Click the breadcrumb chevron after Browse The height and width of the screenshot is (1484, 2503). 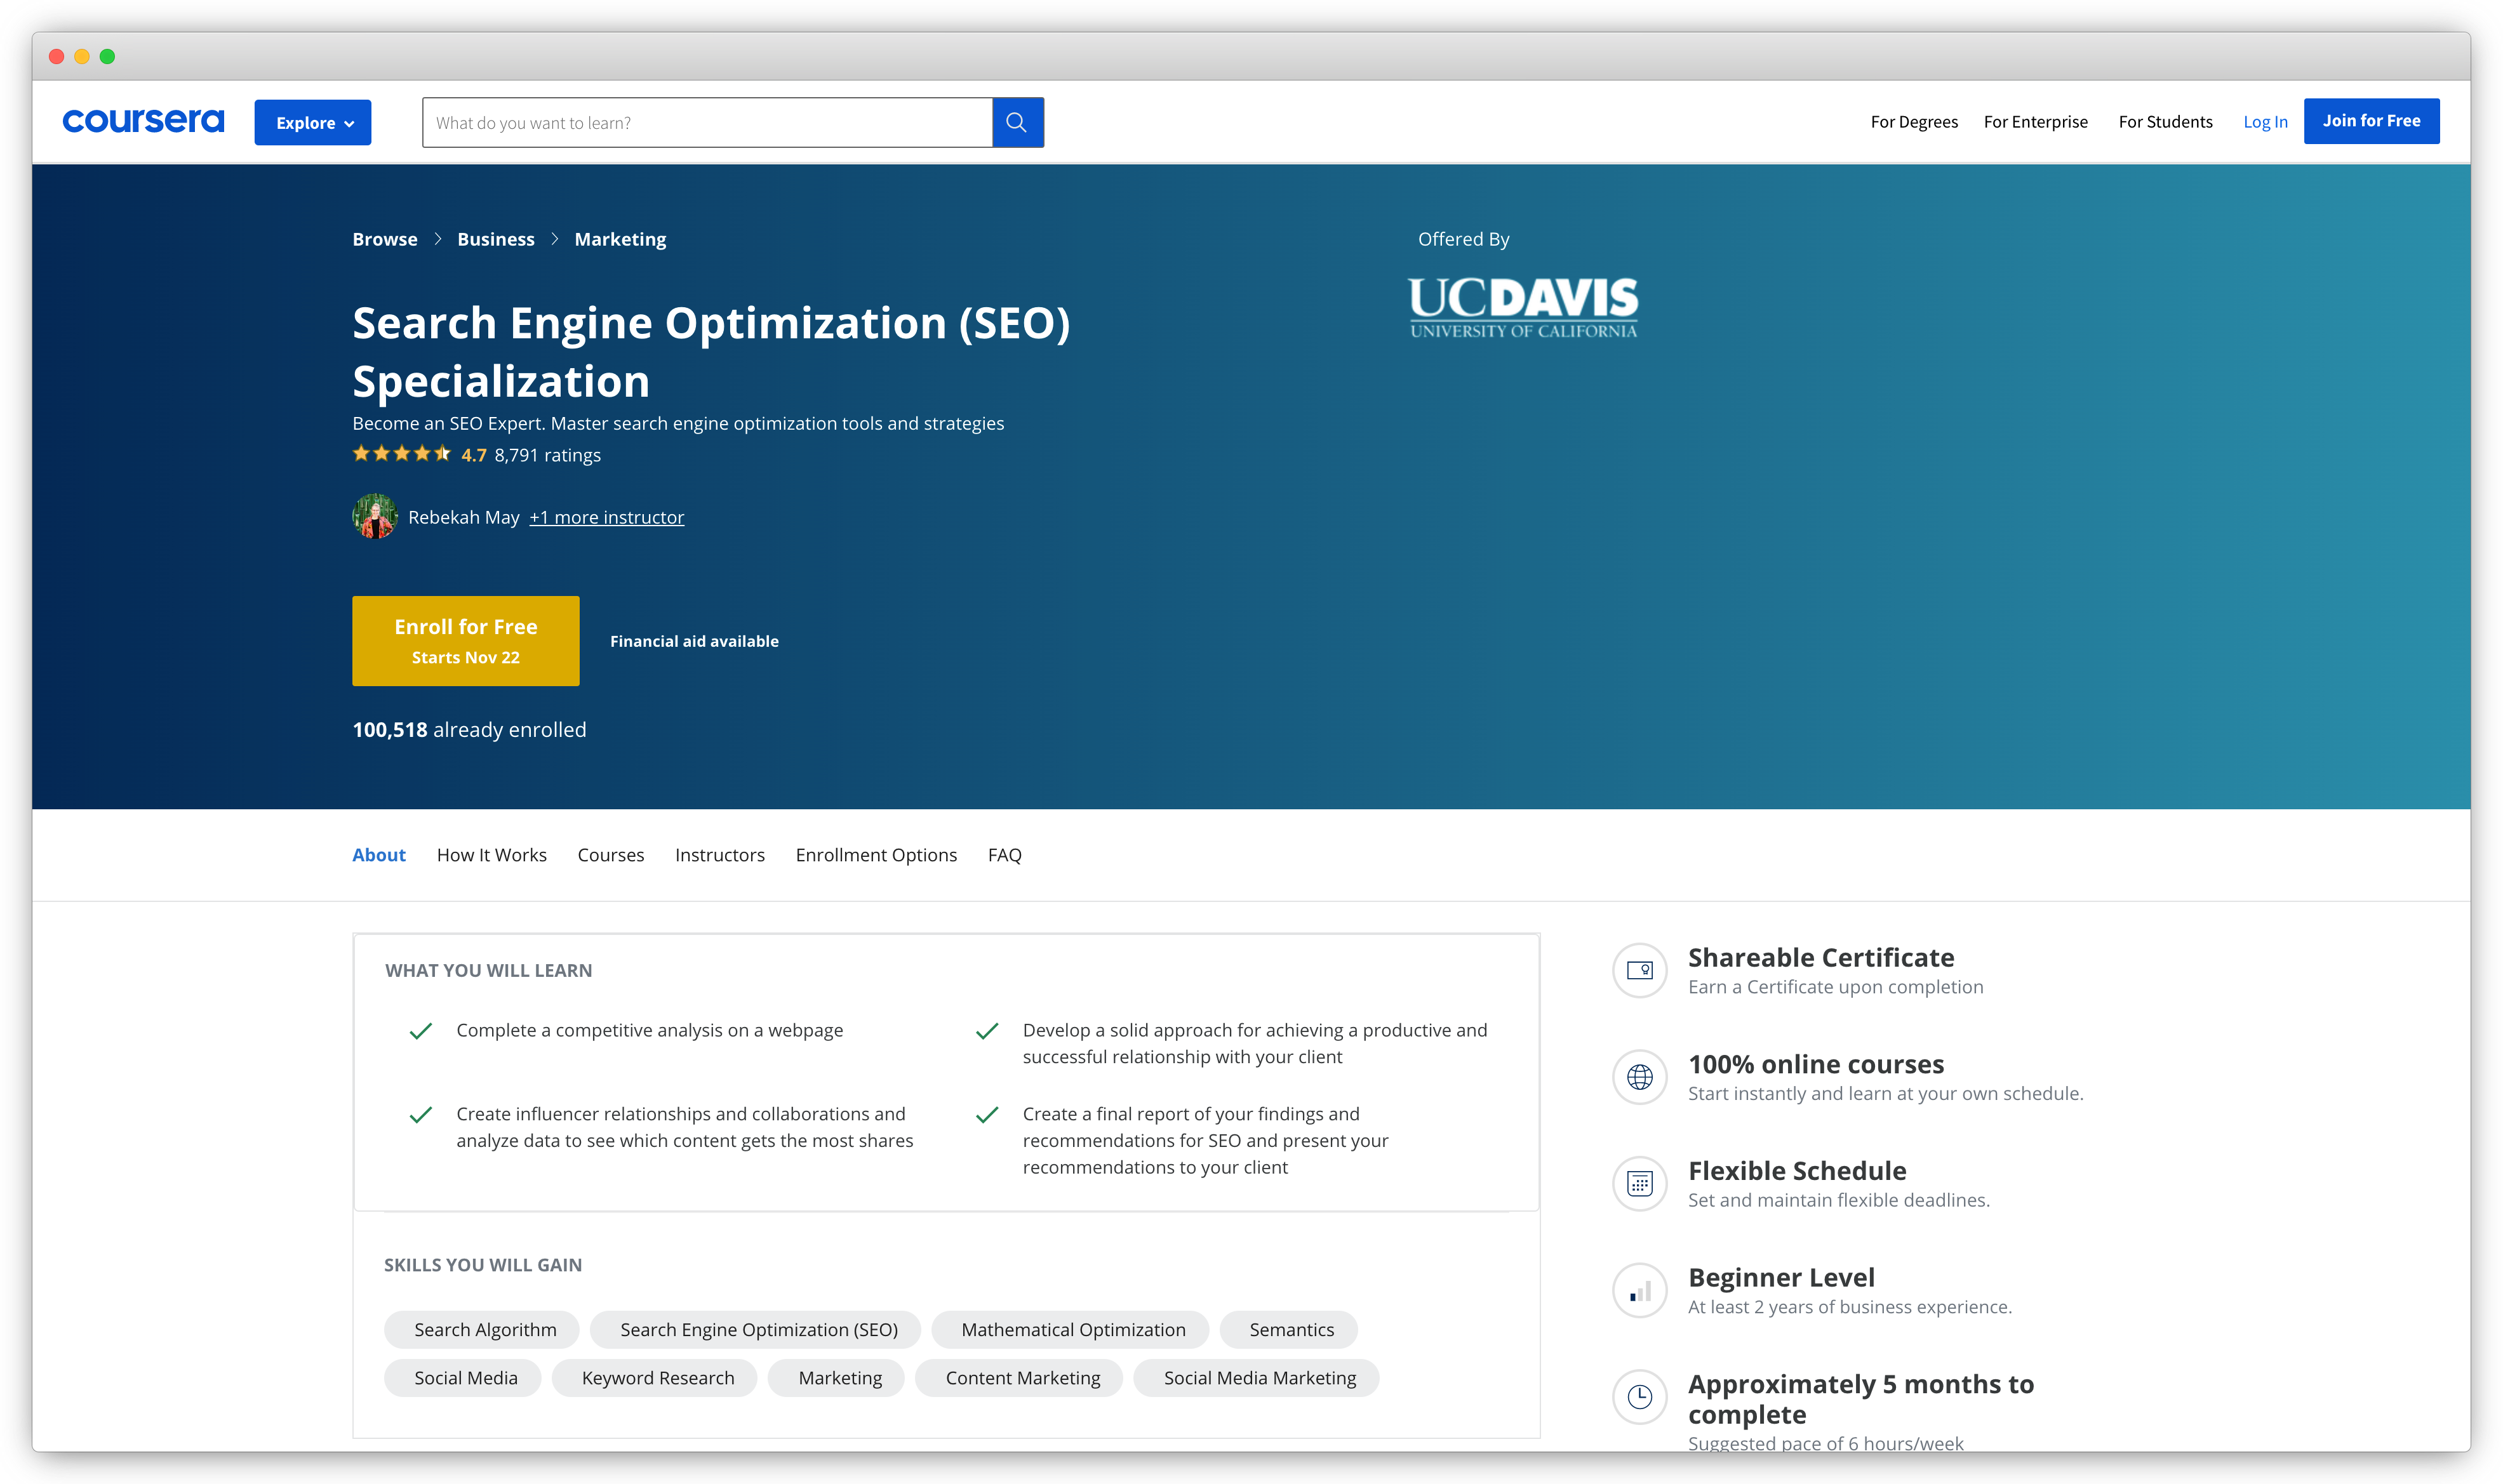coord(437,239)
